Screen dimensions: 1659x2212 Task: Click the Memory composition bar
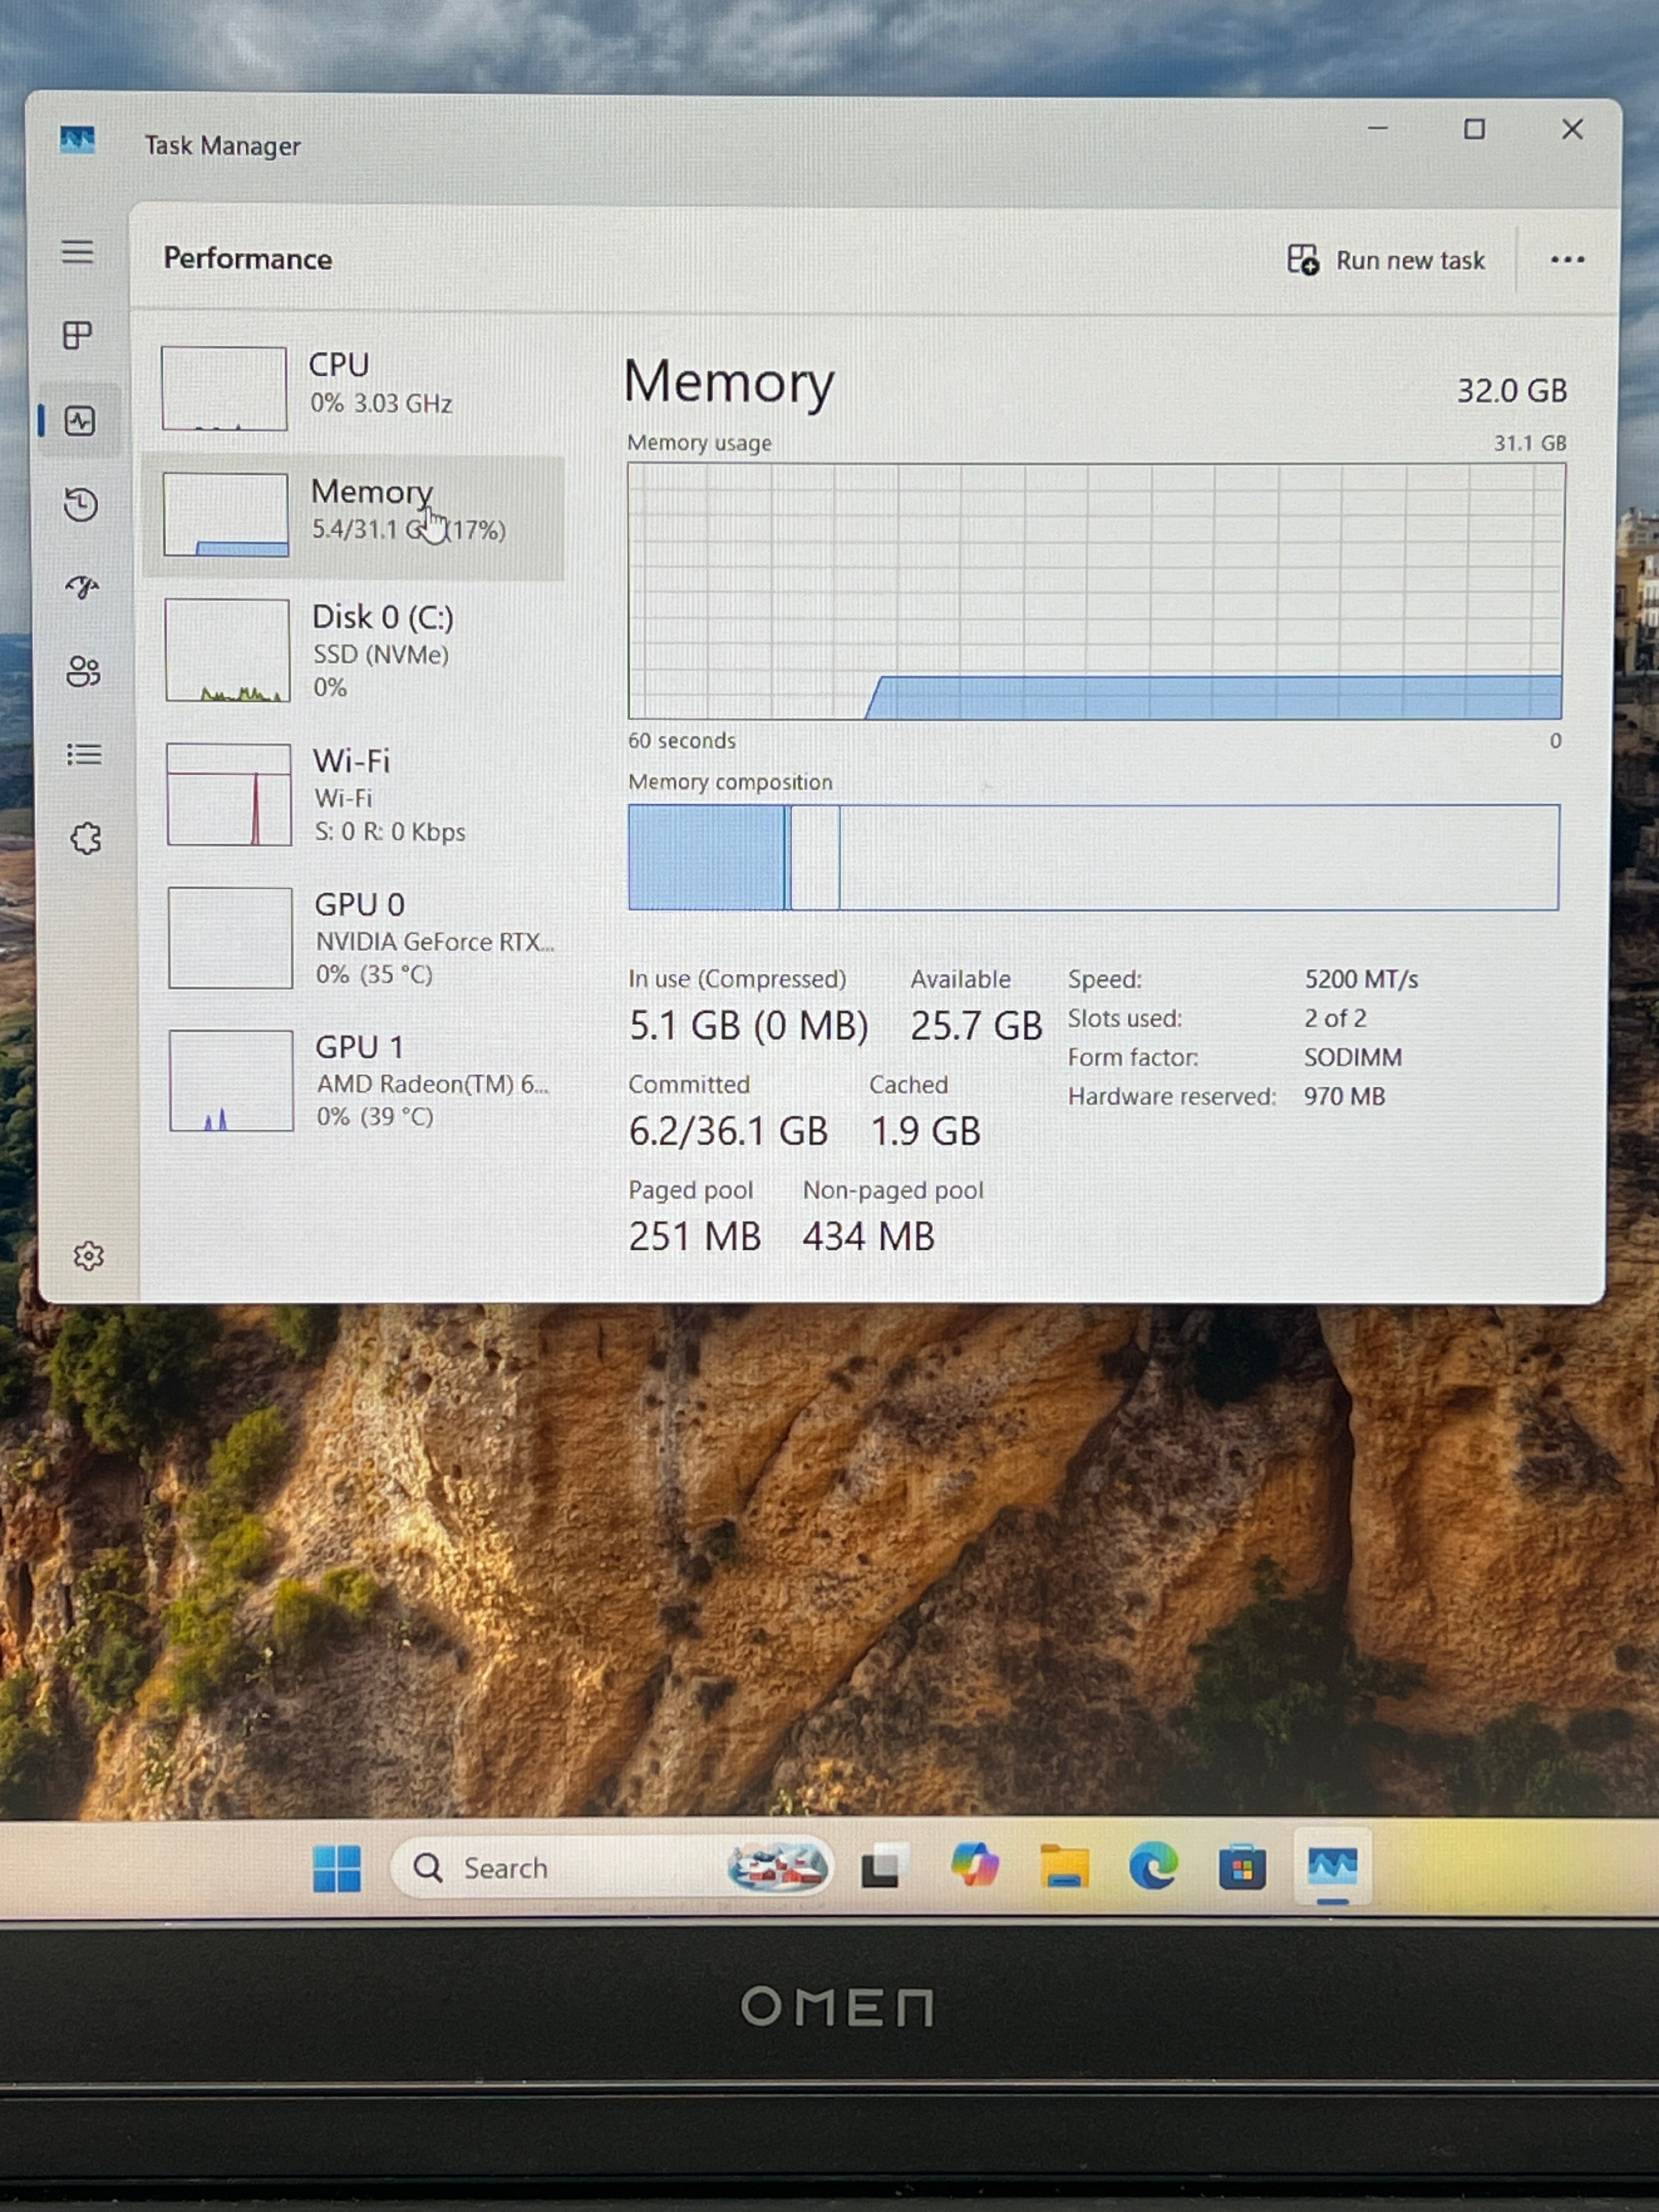[1093, 857]
